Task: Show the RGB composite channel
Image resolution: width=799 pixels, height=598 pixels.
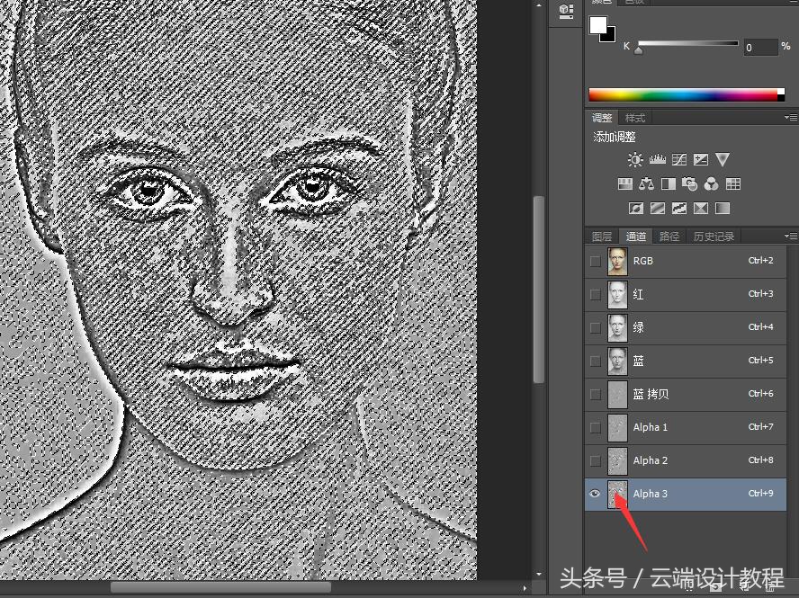Action: (595, 261)
